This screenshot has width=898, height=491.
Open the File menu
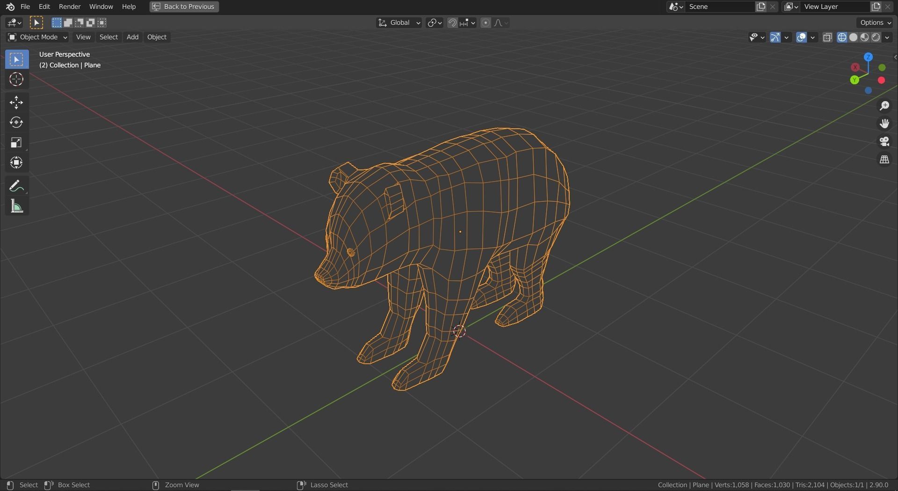point(25,7)
